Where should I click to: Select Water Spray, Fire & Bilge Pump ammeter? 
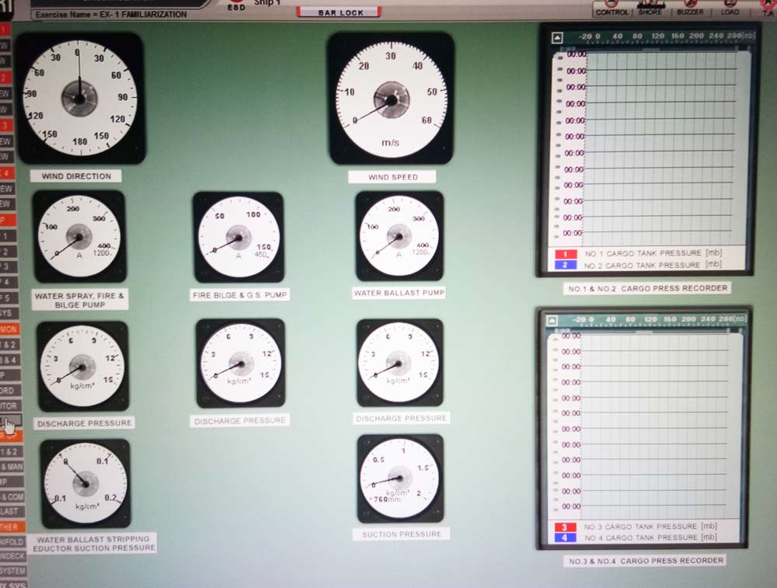click(x=78, y=237)
